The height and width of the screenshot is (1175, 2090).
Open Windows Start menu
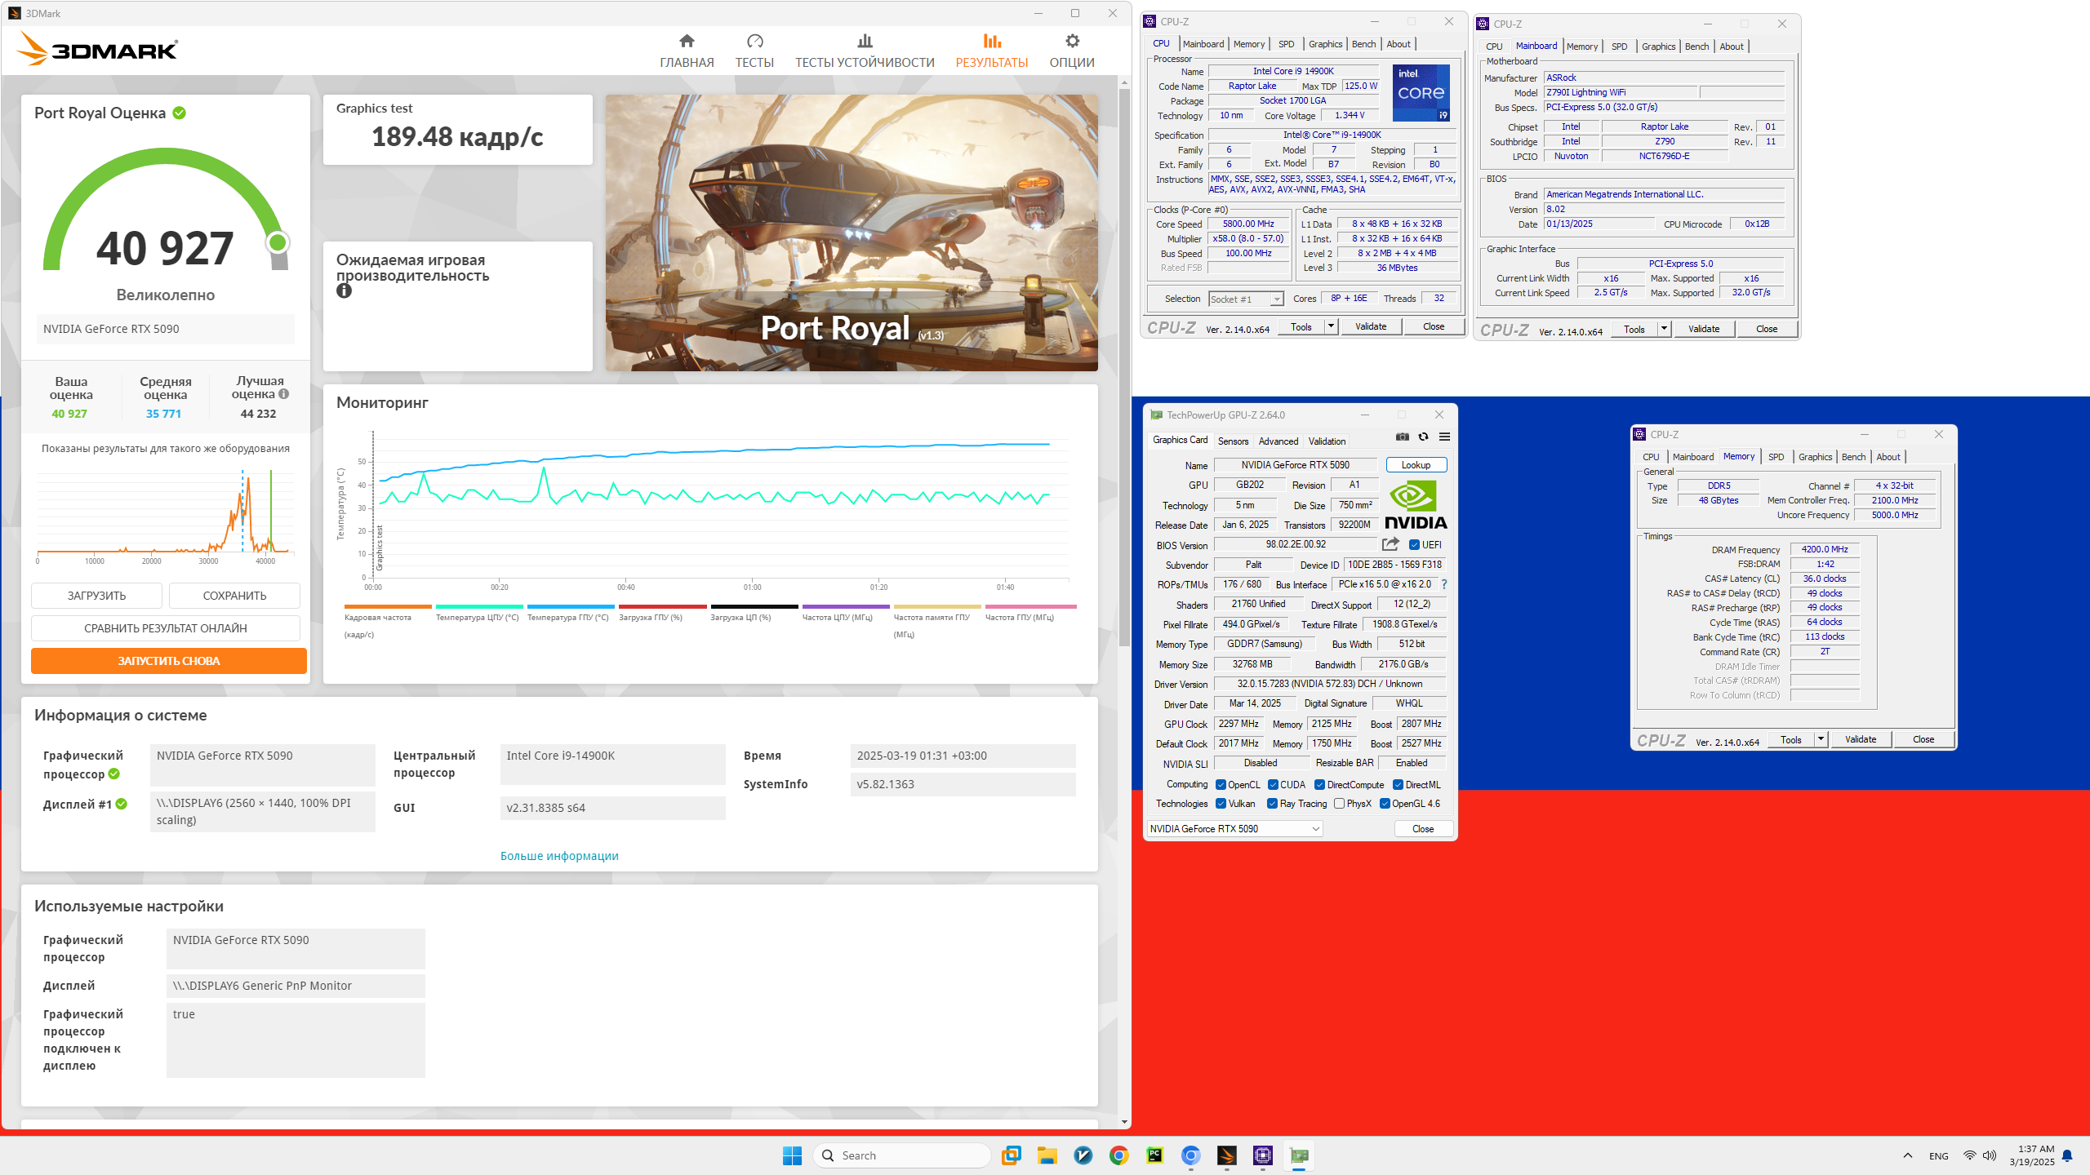[792, 1155]
